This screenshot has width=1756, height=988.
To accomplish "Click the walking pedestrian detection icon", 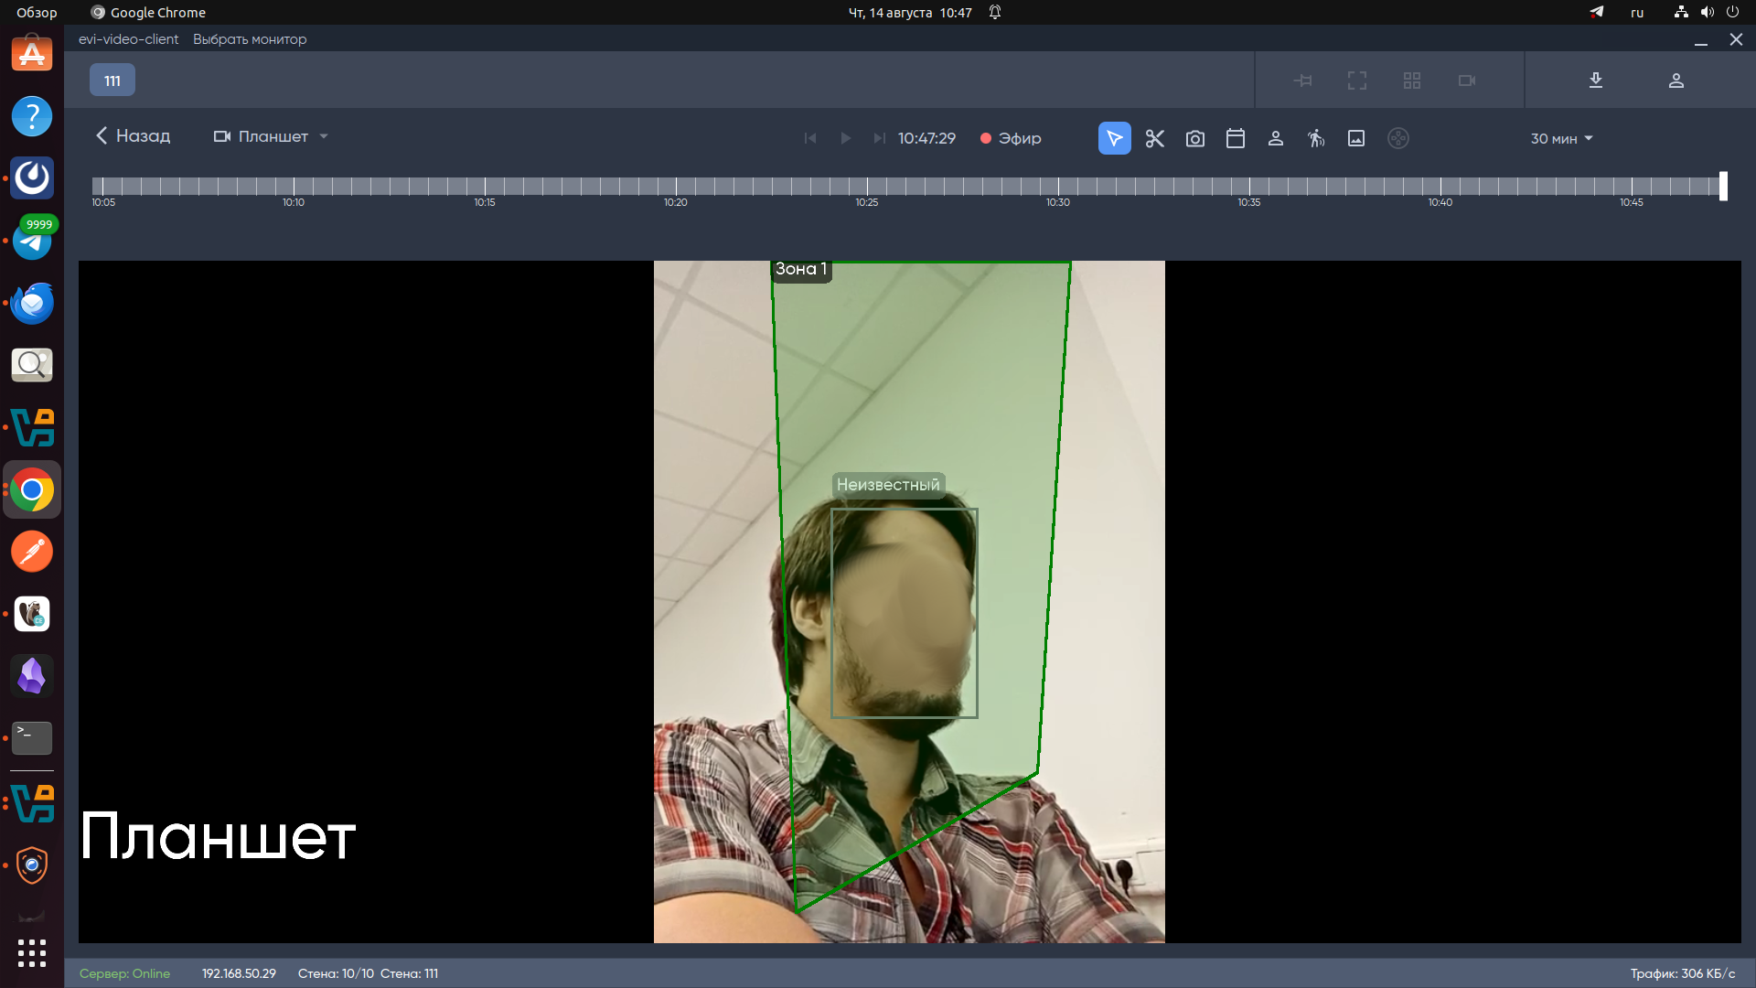I will [1315, 138].
